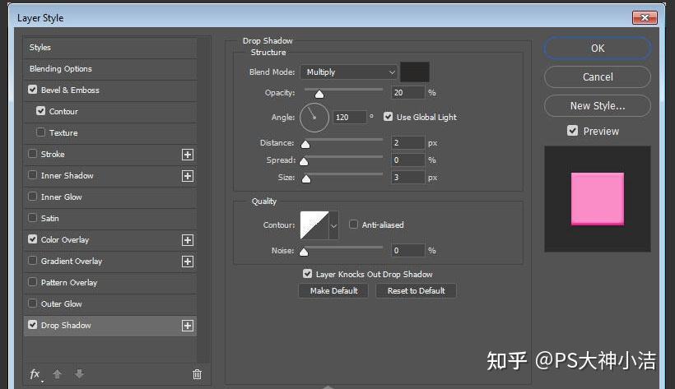Click the Opacity slider handle
The width and height of the screenshot is (675, 389).
(x=319, y=94)
